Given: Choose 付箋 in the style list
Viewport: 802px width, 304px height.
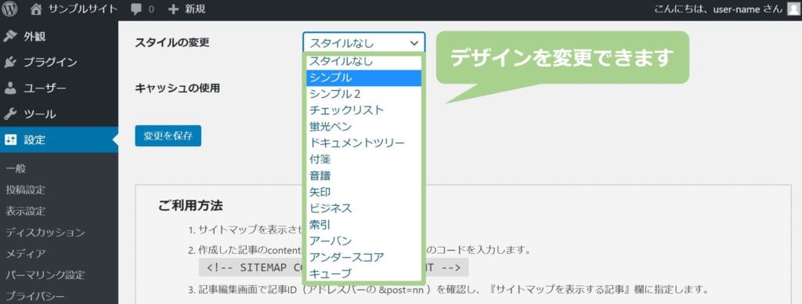Looking at the screenshot, I should [364, 159].
